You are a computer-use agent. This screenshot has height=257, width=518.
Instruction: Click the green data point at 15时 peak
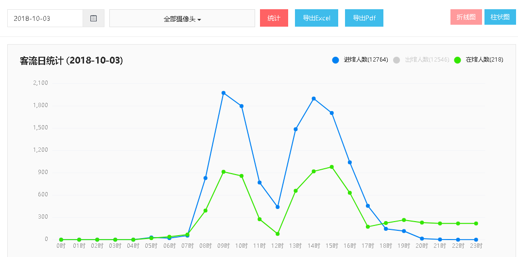click(x=332, y=167)
